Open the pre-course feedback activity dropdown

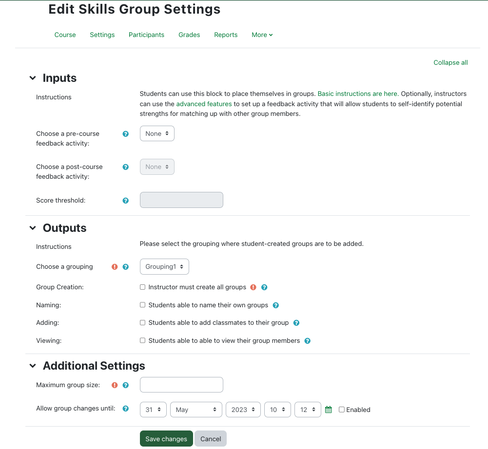[157, 133]
